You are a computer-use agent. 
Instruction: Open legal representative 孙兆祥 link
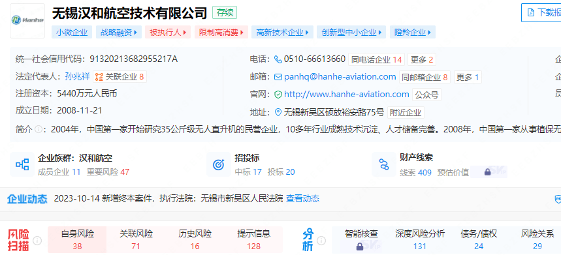(77, 77)
